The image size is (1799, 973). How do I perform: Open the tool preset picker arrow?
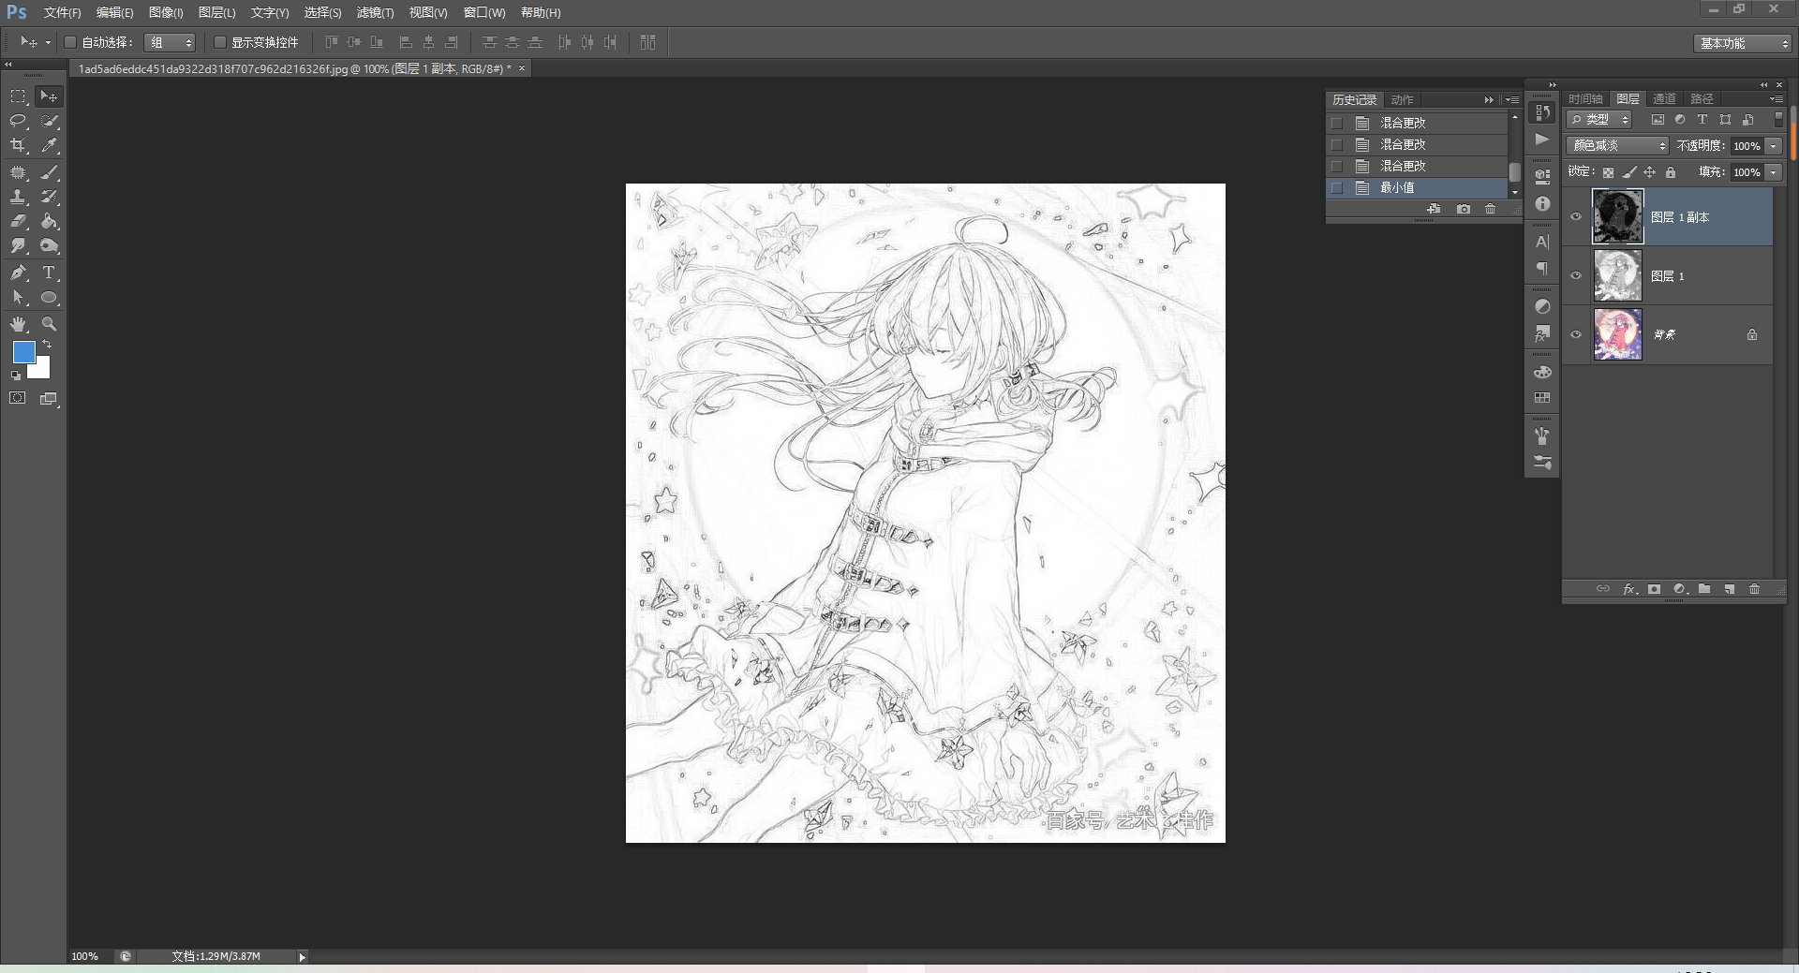tap(48, 42)
